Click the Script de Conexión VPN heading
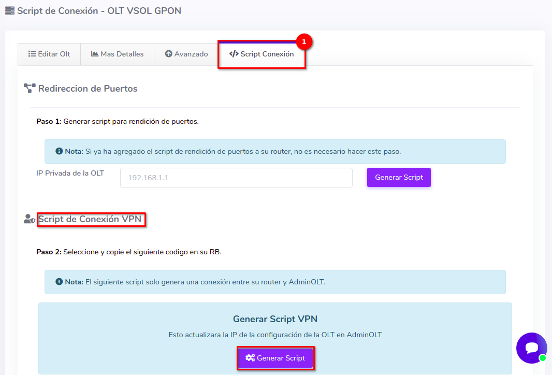This screenshot has width=552, height=375. tap(90, 219)
